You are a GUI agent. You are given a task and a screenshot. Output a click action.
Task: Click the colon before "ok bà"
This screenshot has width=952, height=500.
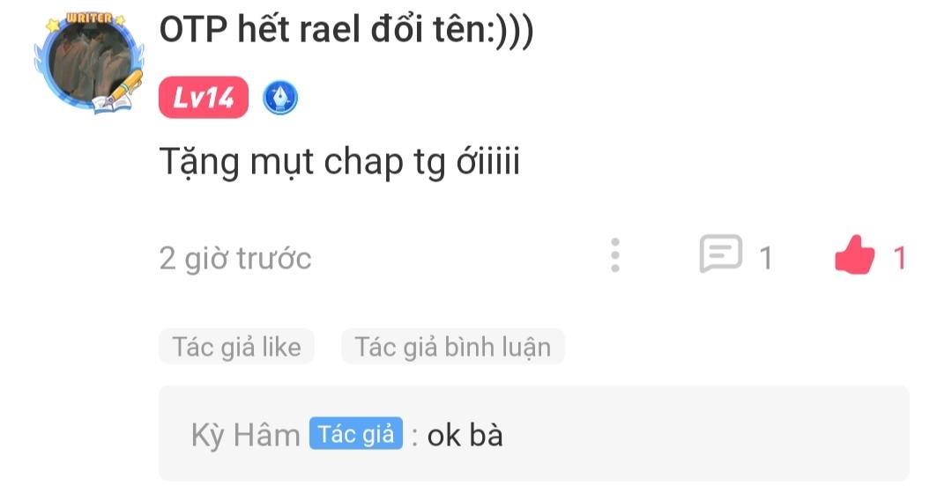[x=413, y=436]
